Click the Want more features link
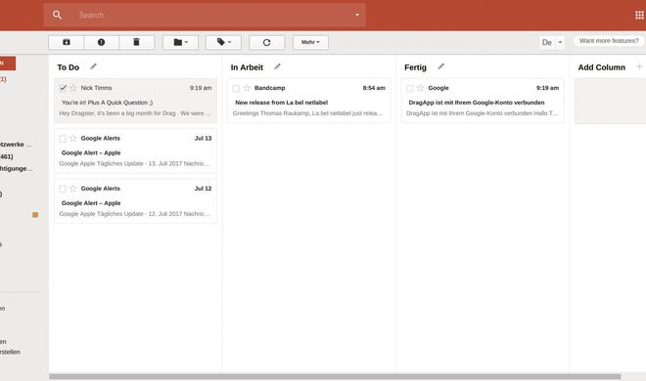This screenshot has width=646, height=381. point(609,41)
